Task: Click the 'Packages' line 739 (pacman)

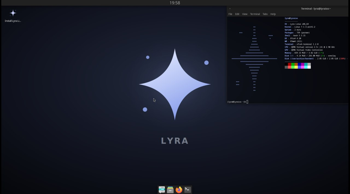Action: (x=297, y=33)
